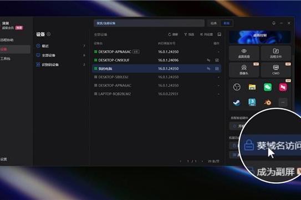Click last action icon in DESKTOP-CN9I3UF row

tap(217, 60)
